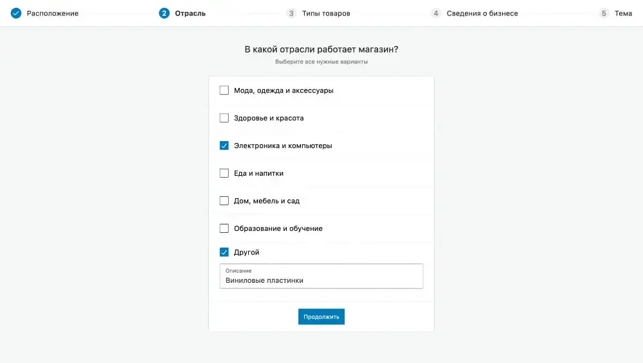Go to the Типы товаров step
The height and width of the screenshot is (363, 643).
[326, 13]
